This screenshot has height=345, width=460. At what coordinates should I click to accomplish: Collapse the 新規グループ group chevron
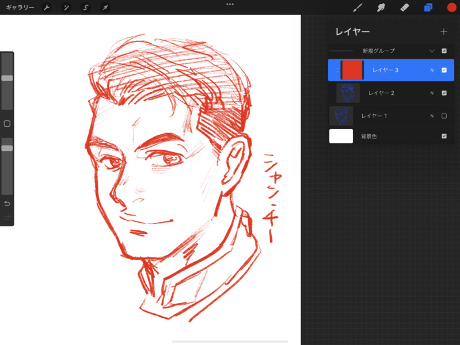[432, 51]
